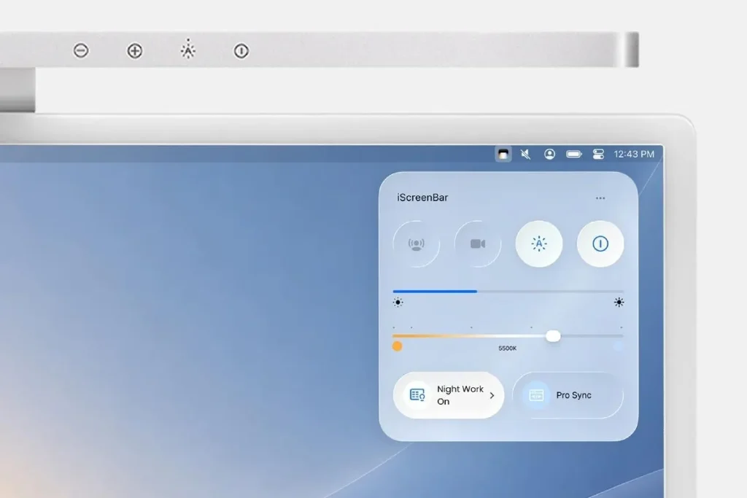Open the iScreenBar three-dot more menu

pyautogui.click(x=600, y=198)
